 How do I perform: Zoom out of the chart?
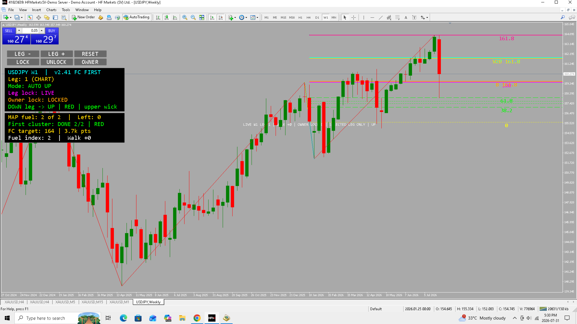coord(193,17)
